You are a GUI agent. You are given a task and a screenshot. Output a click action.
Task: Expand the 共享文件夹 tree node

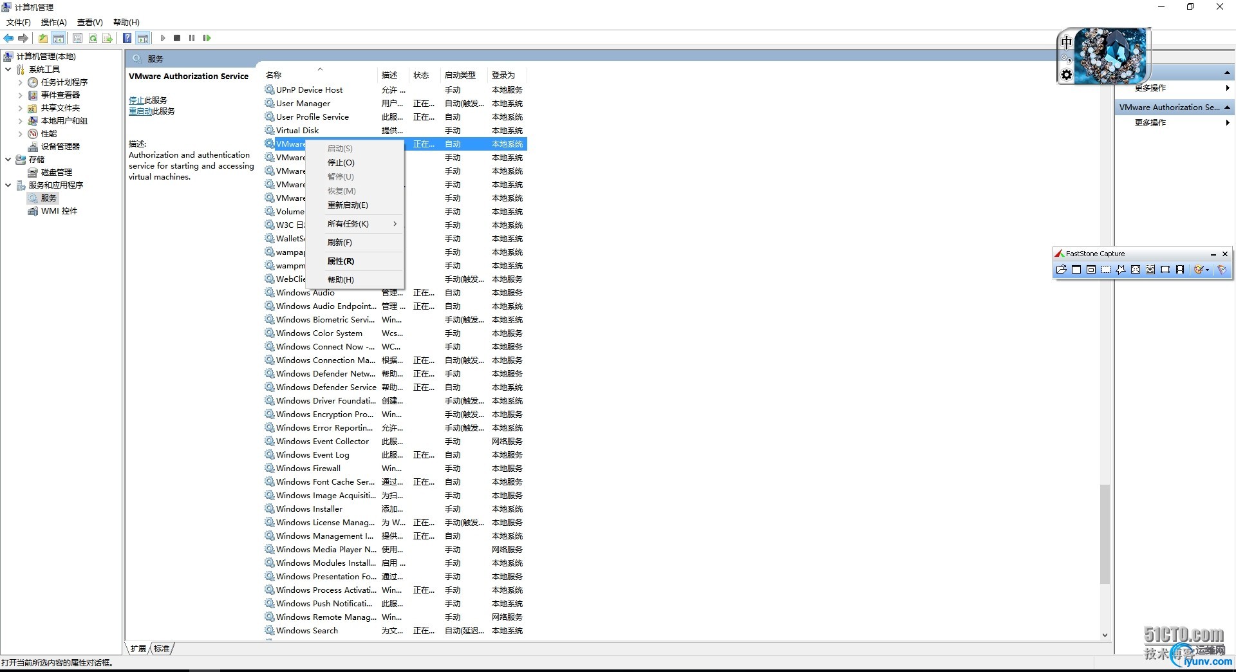pyautogui.click(x=20, y=108)
